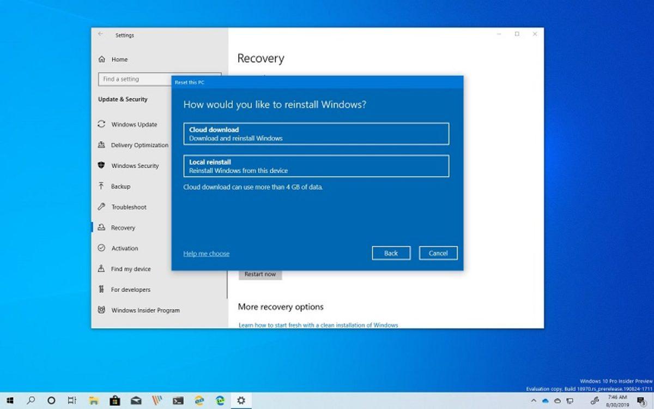The height and width of the screenshot is (409, 654).
Task: Select the Windows Security shield icon
Action: click(101, 166)
